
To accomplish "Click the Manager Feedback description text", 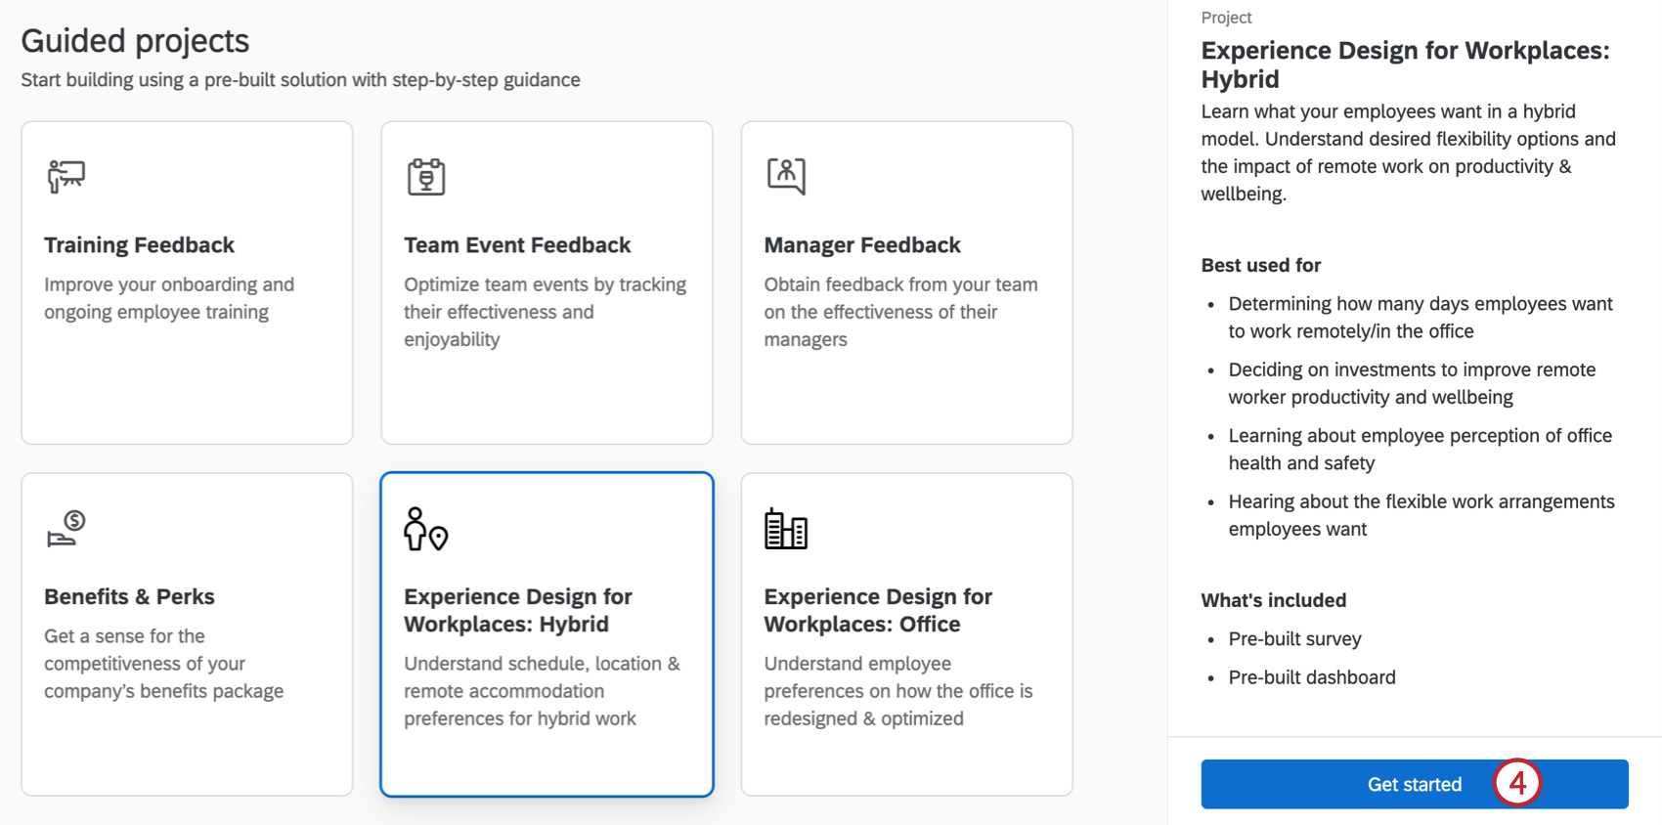I will pos(900,312).
